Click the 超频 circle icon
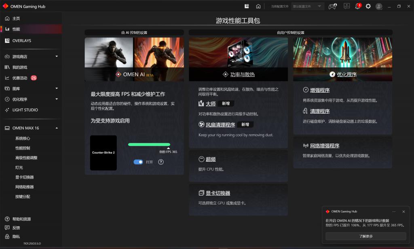The width and height of the screenshot is (414, 249). click(x=201, y=159)
